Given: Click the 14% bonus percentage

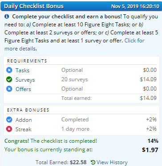Looking at the screenshot, I should tap(153, 141).
